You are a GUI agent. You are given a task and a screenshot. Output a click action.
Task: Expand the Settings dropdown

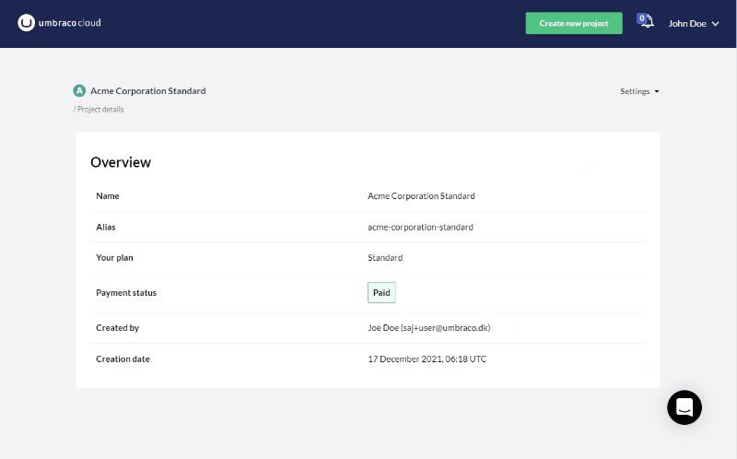click(x=639, y=91)
